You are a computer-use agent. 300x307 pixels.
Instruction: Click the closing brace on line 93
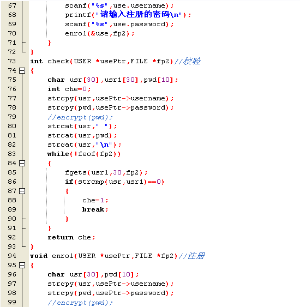tap(32, 246)
